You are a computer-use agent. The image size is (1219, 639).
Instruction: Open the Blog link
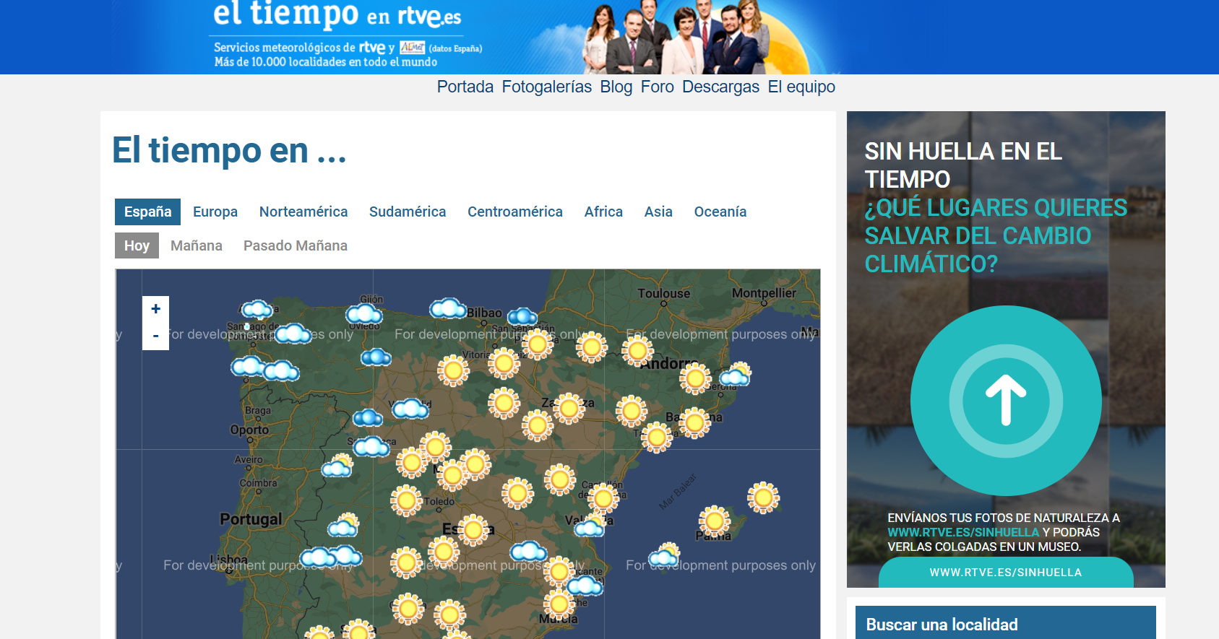[x=616, y=87]
